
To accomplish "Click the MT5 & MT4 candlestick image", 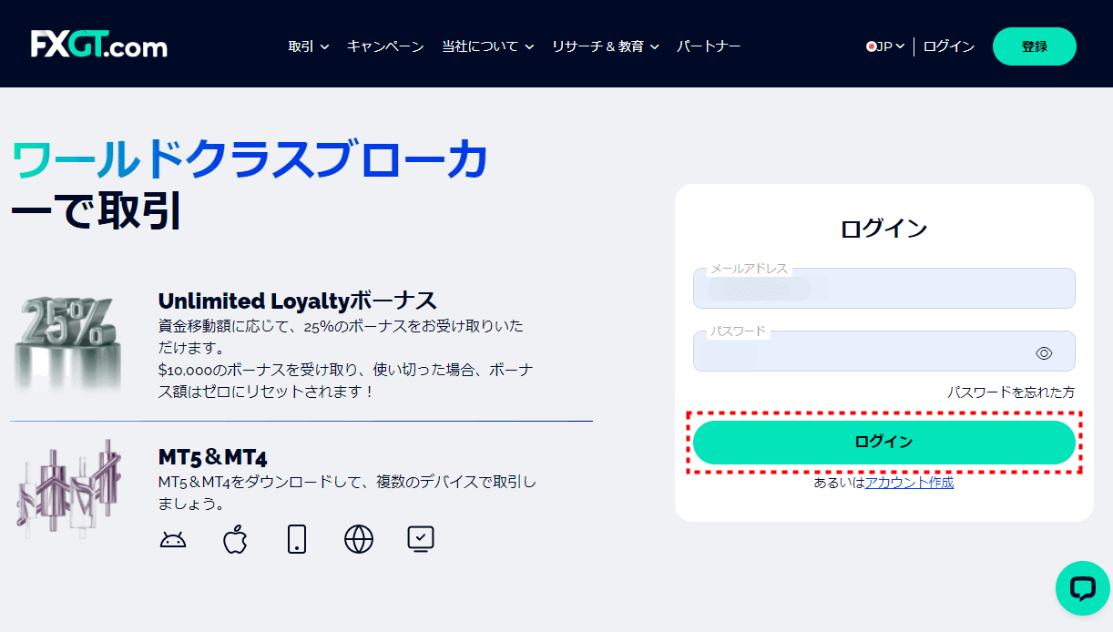I will tap(69, 489).
